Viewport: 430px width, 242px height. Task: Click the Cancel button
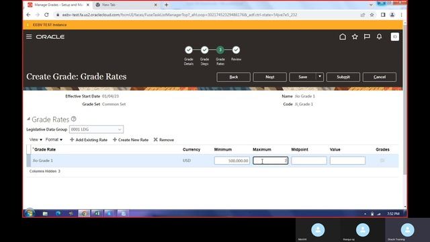coord(379,77)
